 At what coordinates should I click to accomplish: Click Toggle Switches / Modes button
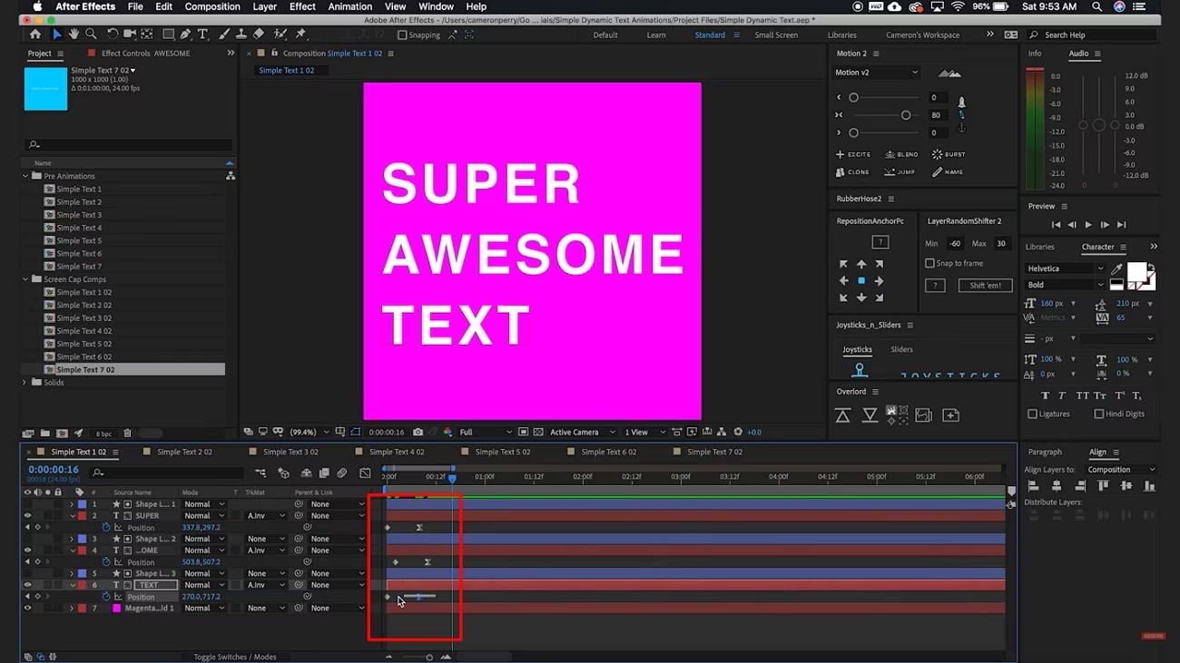235,657
